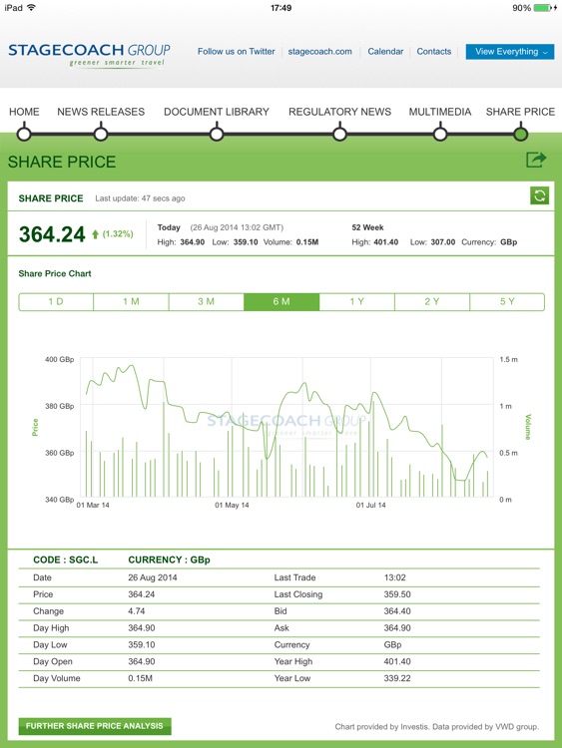562x748 pixels.
Task: Tap the 52 Week label
Action: [x=367, y=227]
